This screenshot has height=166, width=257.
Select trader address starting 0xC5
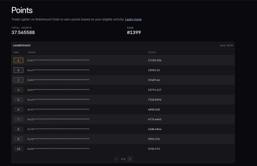pyautogui.click(x=58, y=119)
